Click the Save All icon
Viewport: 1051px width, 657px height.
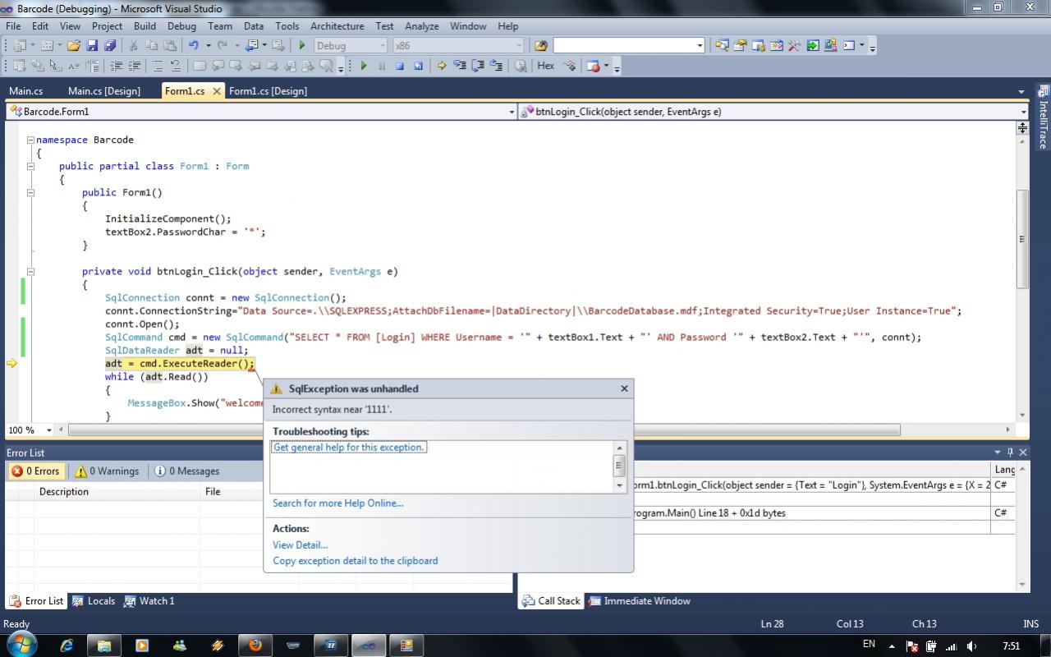point(109,45)
